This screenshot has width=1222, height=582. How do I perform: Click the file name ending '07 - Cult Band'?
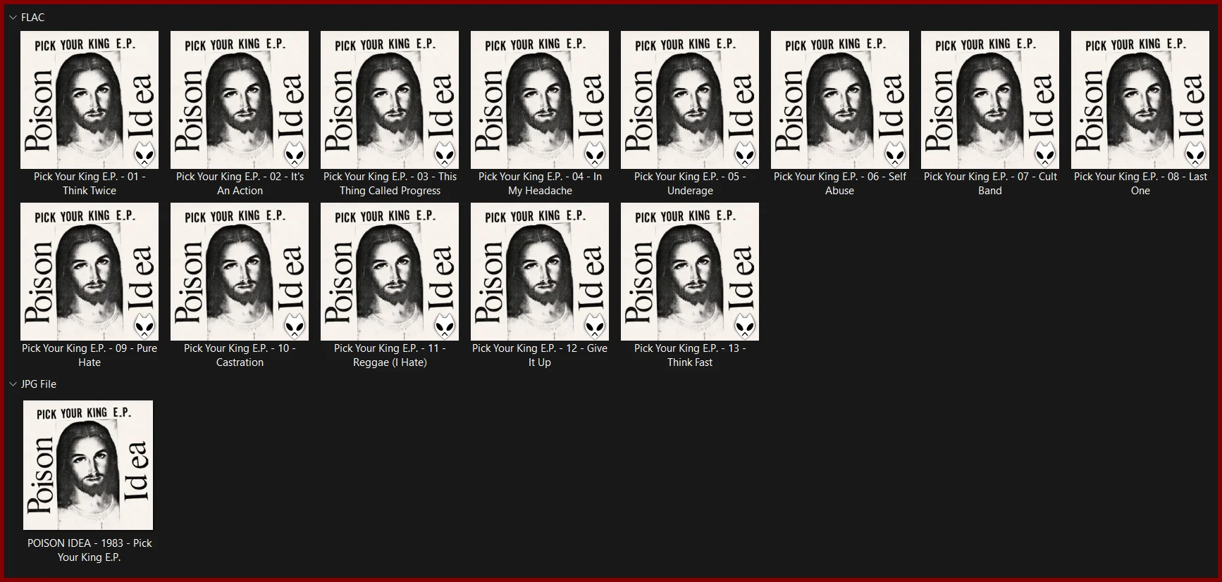[x=990, y=184]
